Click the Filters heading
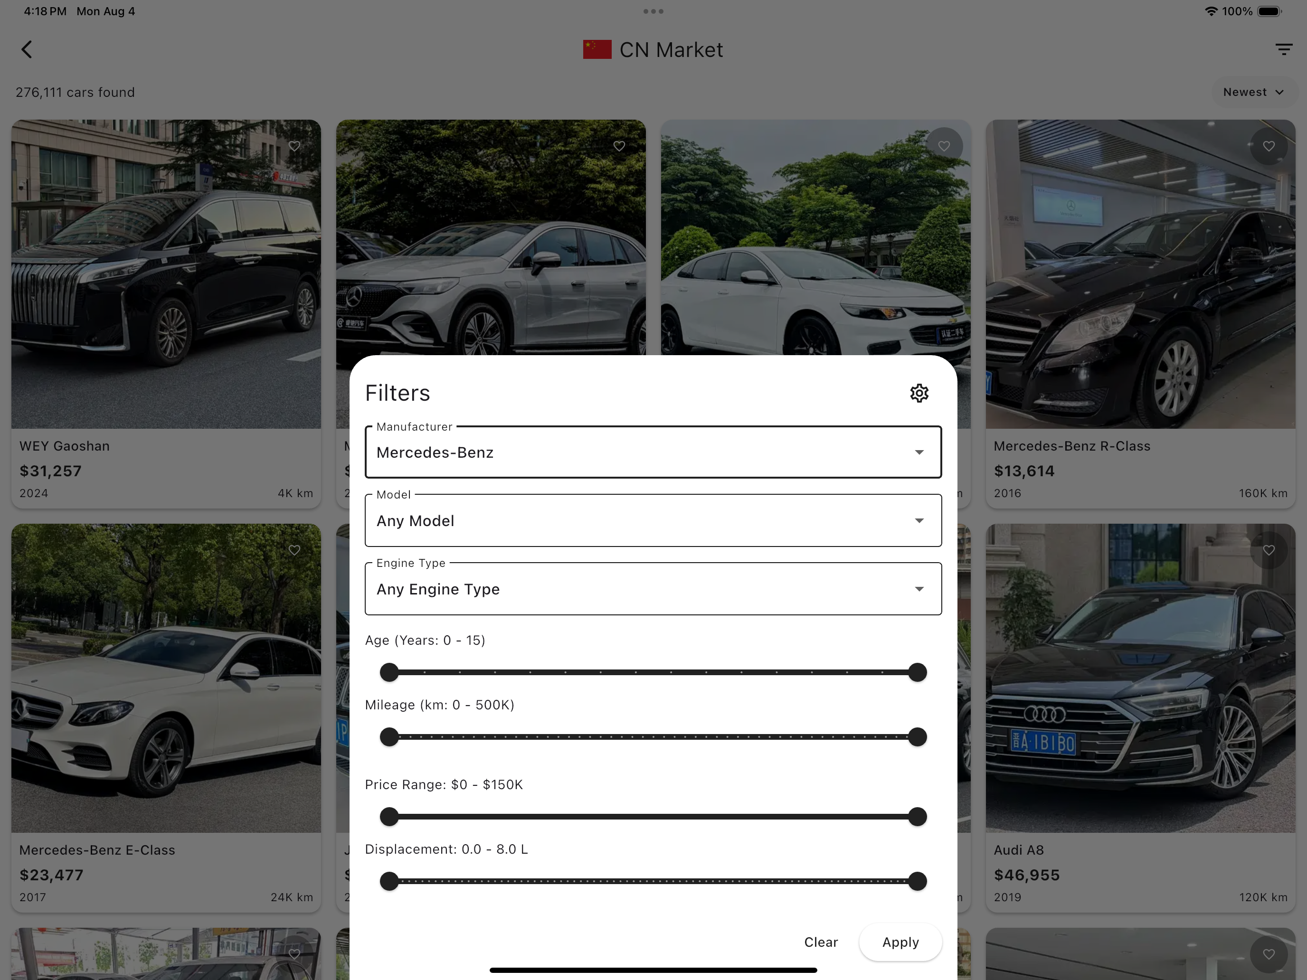 tap(397, 393)
